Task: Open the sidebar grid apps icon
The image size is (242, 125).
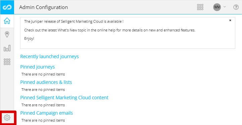Action: pos(7,62)
